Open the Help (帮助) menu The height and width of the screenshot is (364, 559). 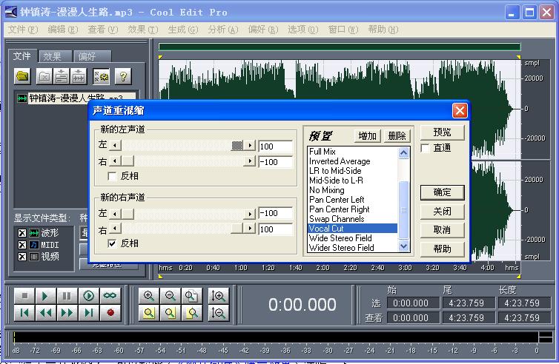coord(383,30)
